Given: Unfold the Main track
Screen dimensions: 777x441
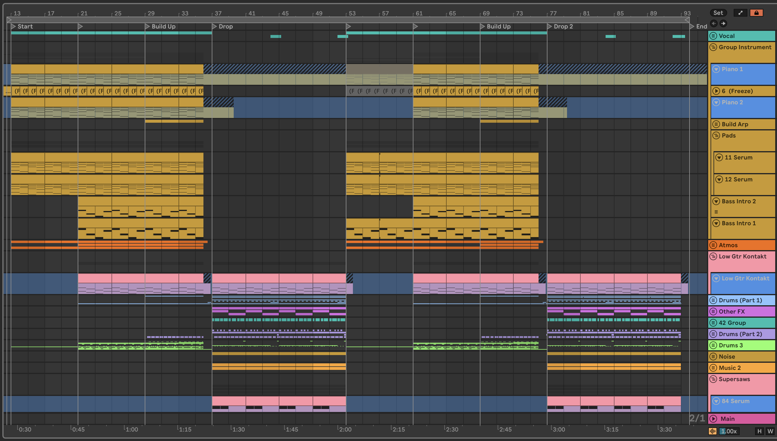Looking at the screenshot, I should tap(713, 419).
